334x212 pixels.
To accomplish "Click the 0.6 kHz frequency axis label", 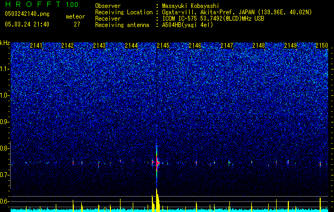I will point(4,201).
